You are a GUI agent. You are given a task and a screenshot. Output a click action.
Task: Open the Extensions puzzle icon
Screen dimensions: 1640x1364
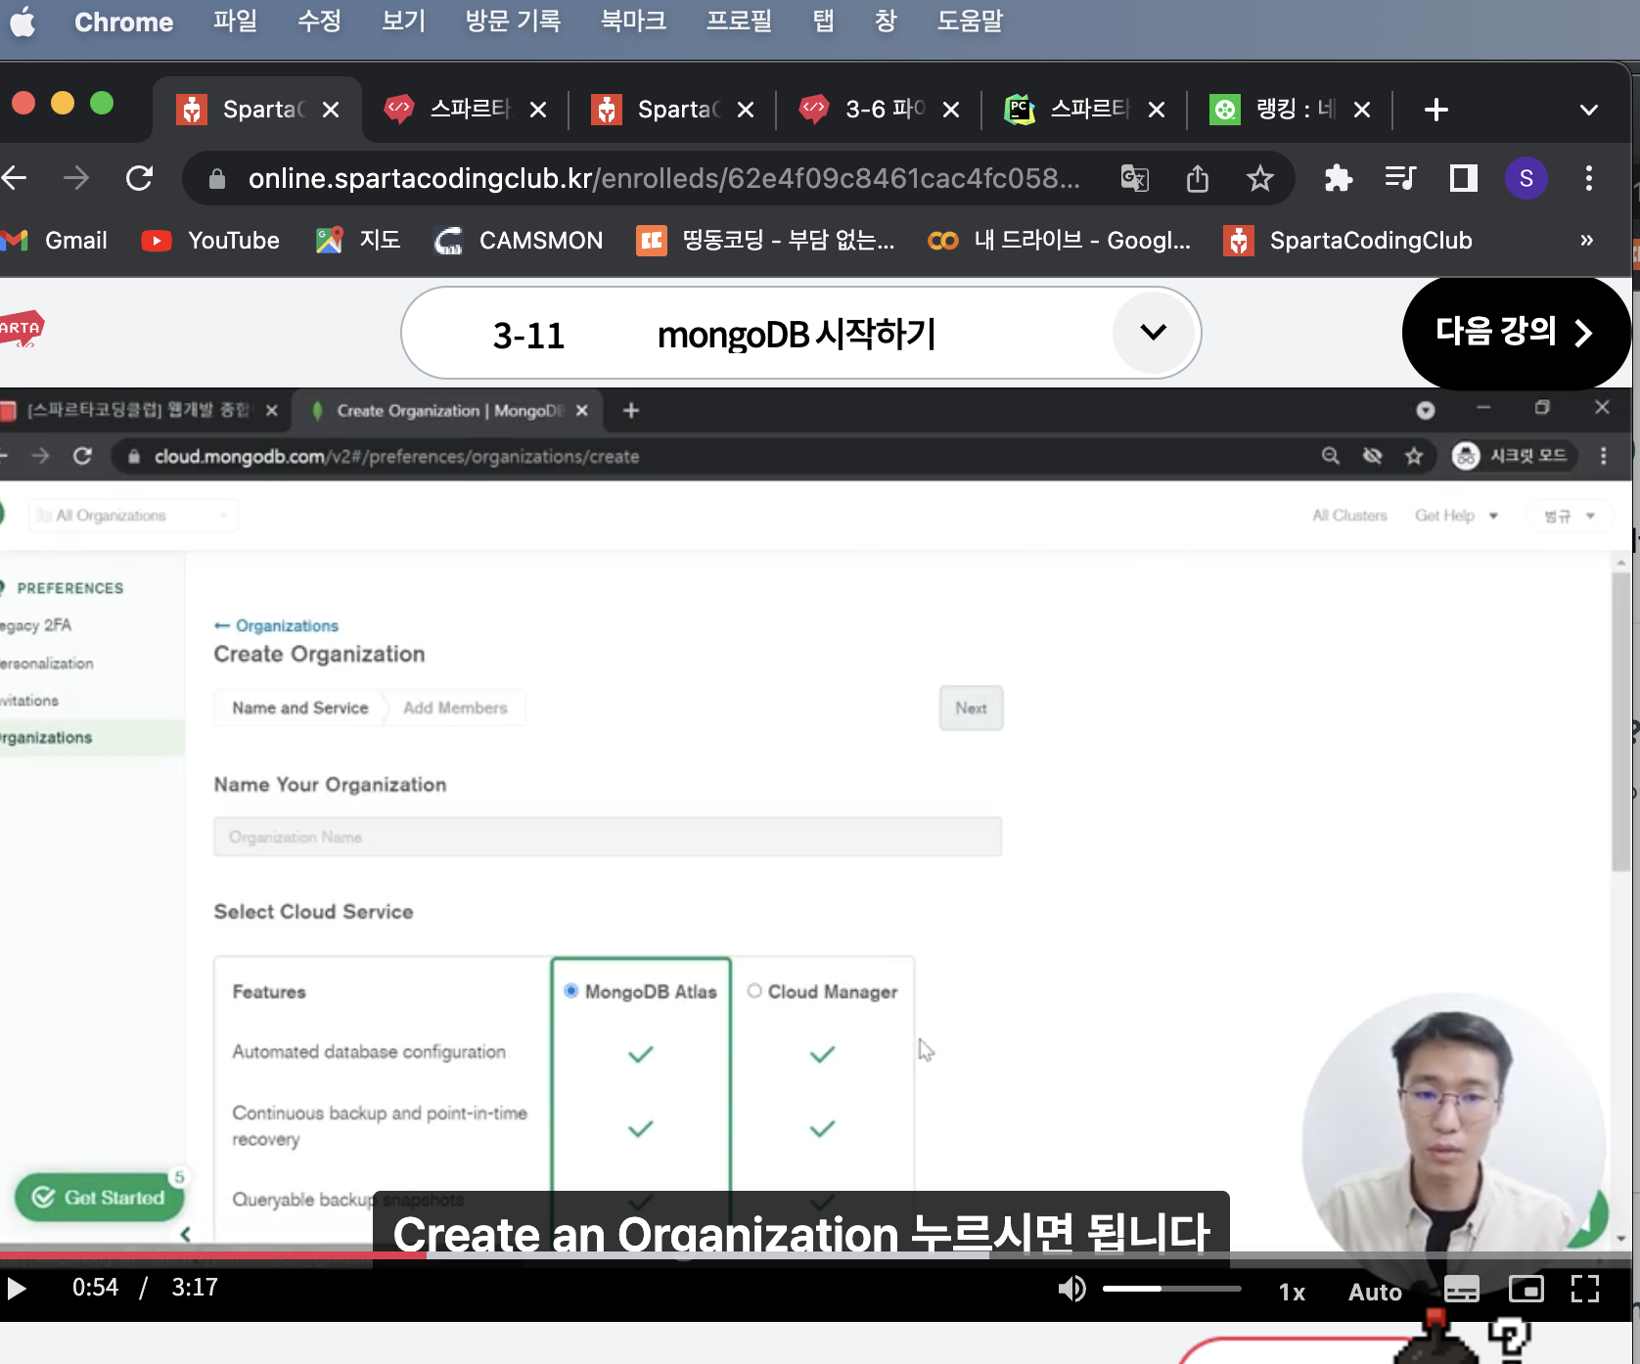[1338, 178]
